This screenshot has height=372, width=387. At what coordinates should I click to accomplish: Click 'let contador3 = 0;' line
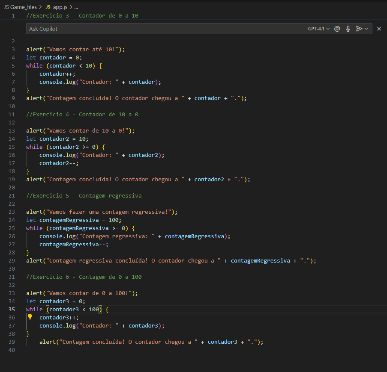pos(56,301)
